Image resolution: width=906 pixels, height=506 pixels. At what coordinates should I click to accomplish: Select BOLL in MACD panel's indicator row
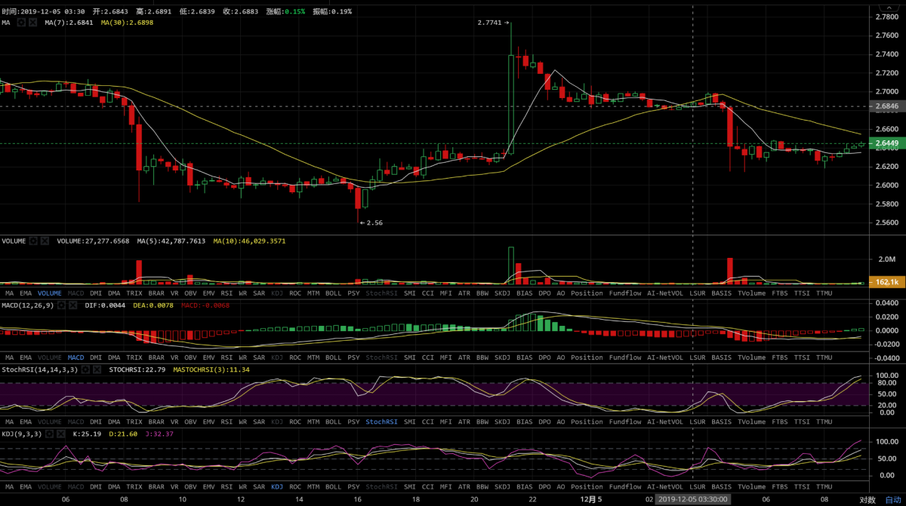333,357
